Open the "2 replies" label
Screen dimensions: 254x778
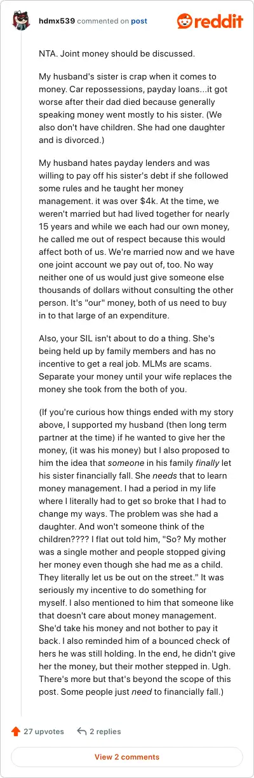click(x=104, y=732)
